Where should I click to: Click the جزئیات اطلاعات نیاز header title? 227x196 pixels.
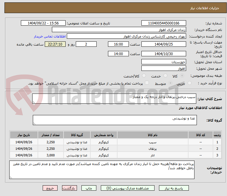coord(205,8)
